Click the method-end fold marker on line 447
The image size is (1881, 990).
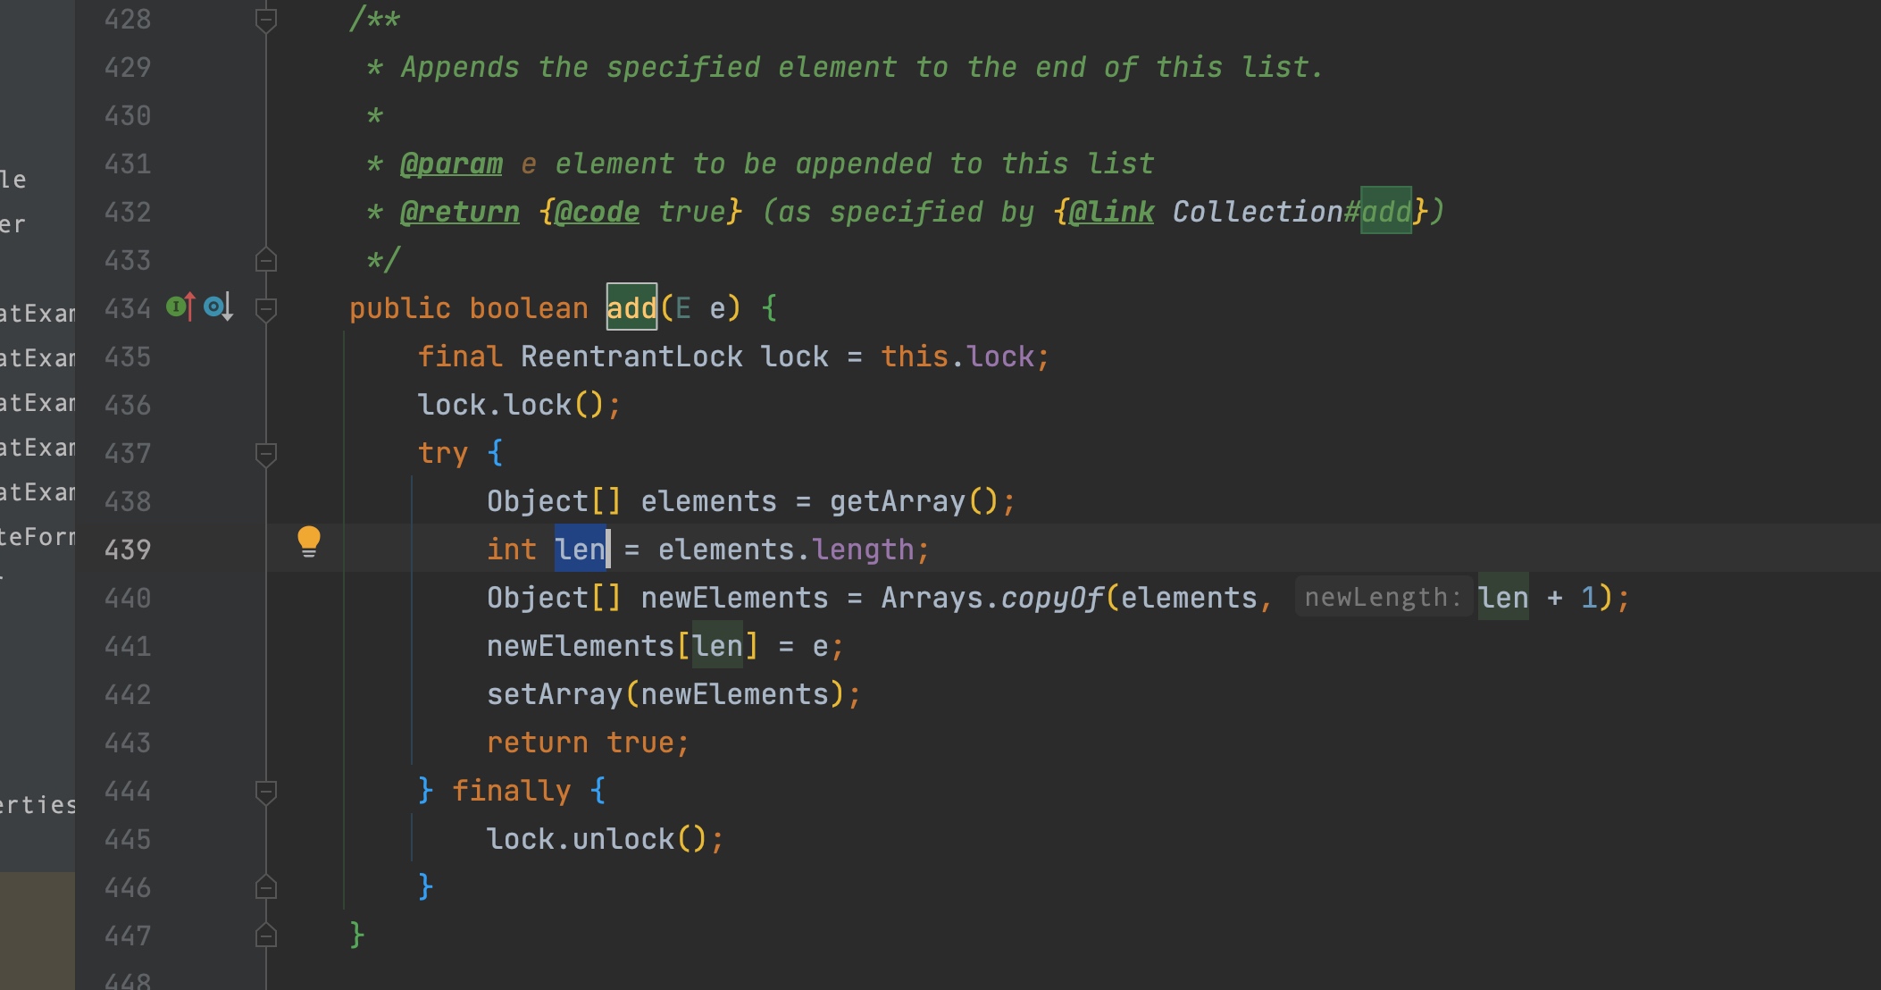pyautogui.click(x=266, y=936)
